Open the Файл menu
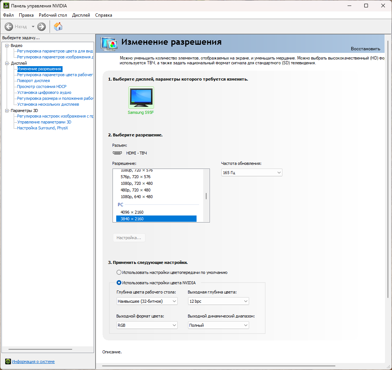 tap(8, 15)
